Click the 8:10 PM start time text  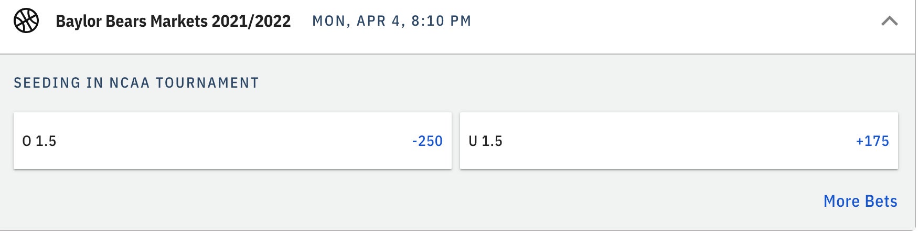[441, 21]
